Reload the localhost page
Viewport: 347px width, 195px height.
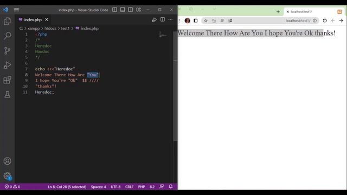point(325,21)
